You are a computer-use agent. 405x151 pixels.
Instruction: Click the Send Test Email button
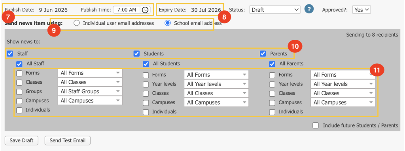pyautogui.click(x=68, y=140)
